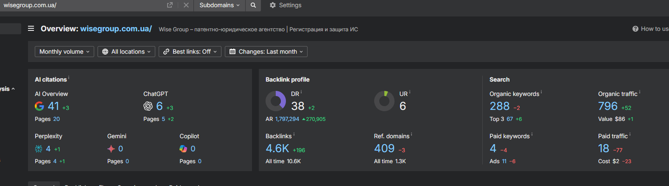View the 288 organic keywords
669x186 pixels.
coord(499,106)
